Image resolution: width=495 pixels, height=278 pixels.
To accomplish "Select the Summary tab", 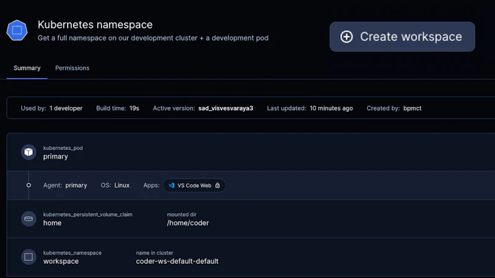I will point(27,68).
